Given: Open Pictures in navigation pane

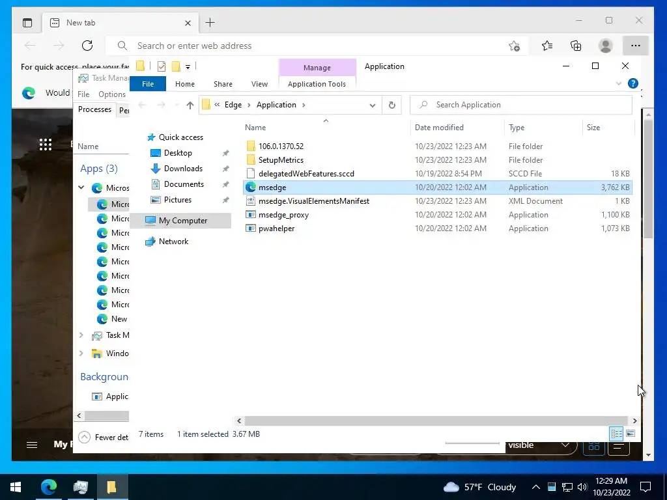Looking at the screenshot, I should click(177, 200).
